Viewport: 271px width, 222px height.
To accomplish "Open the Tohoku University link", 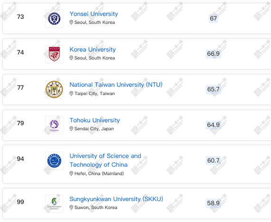I will tap(95, 120).
